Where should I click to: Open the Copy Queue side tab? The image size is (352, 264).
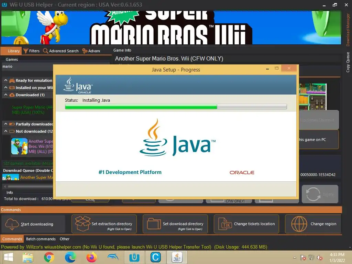coord(348,62)
